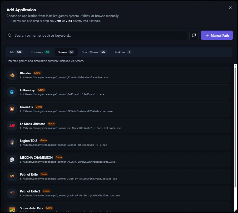Screen dimensions: 238x213
Task: Click the Game badge beside Legion TD 2
Action: click(43, 141)
